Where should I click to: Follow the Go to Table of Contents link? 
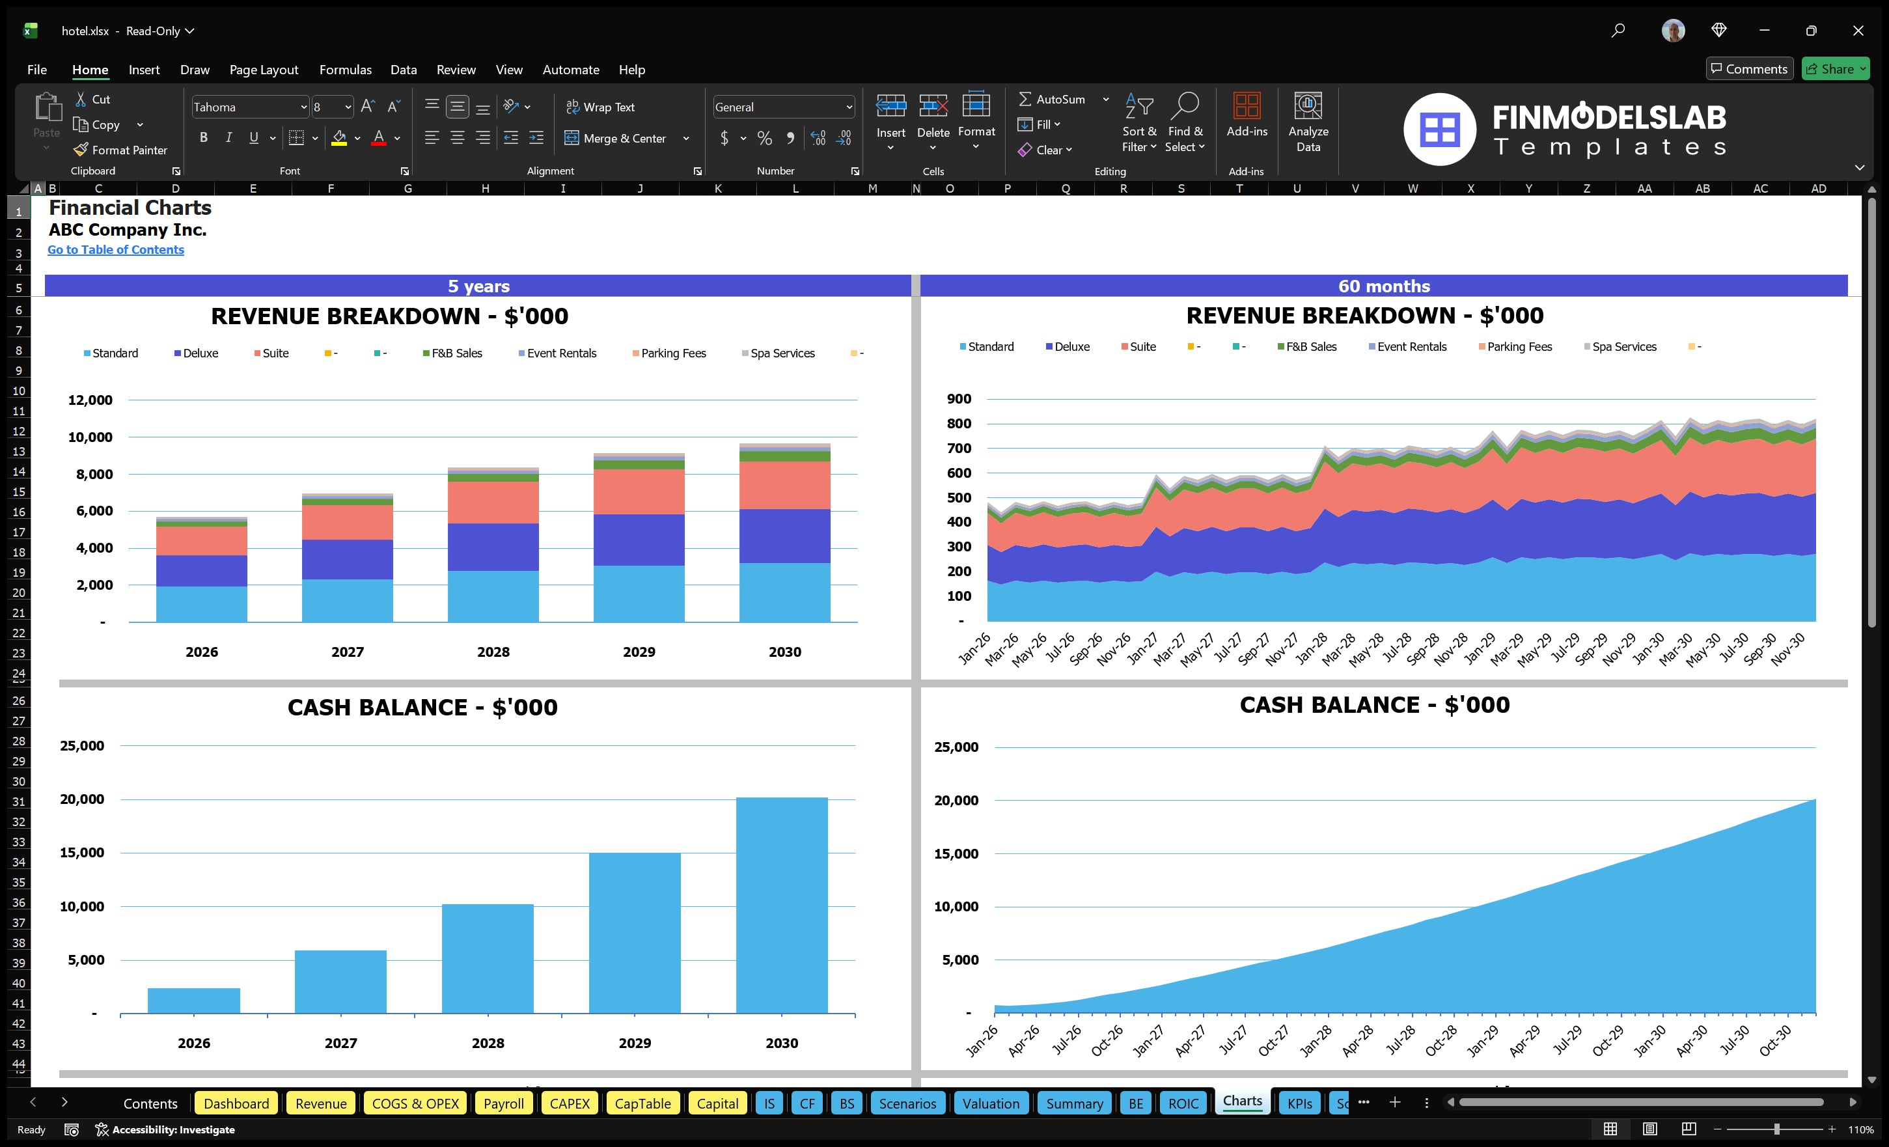[x=116, y=249]
